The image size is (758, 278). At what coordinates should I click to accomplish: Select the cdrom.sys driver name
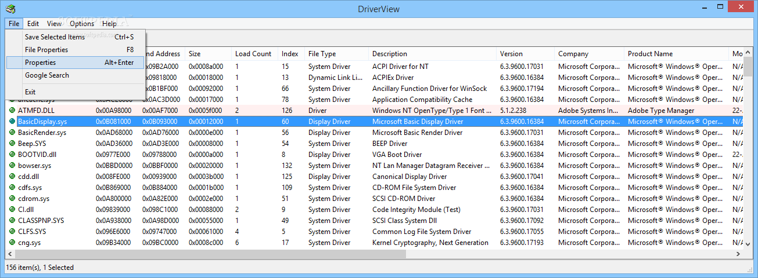click(33, 199)
